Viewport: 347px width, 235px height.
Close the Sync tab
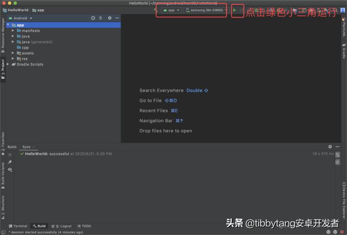pyautogui.click(x=34, y=147)
